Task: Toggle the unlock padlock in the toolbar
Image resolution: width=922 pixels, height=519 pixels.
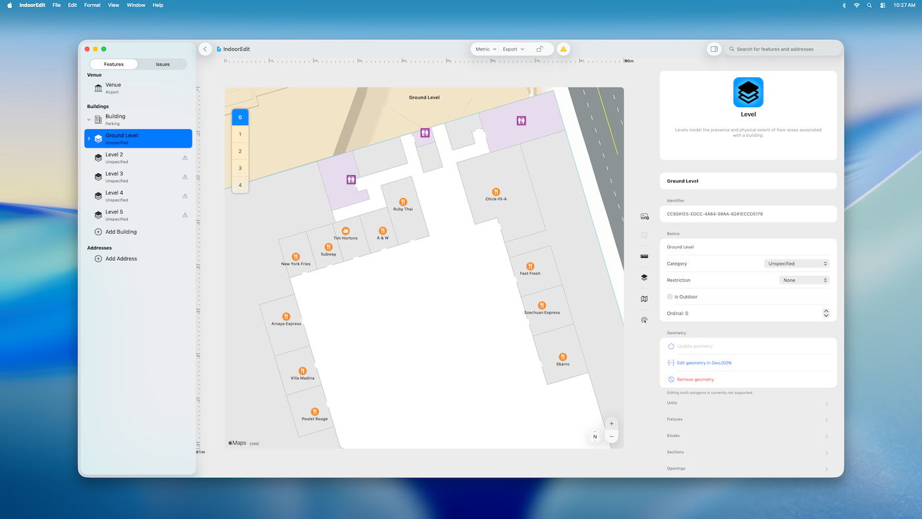Action: (540, 49)
